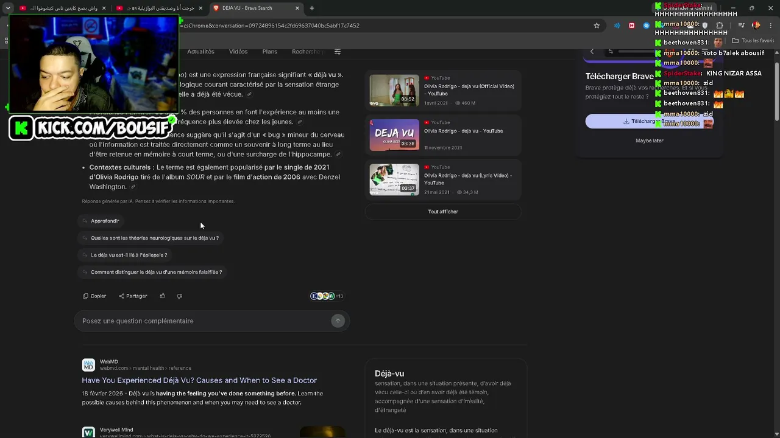Switch to the Vidéos tab
Viewport: 780px width, 438px height.
point(238,52)
